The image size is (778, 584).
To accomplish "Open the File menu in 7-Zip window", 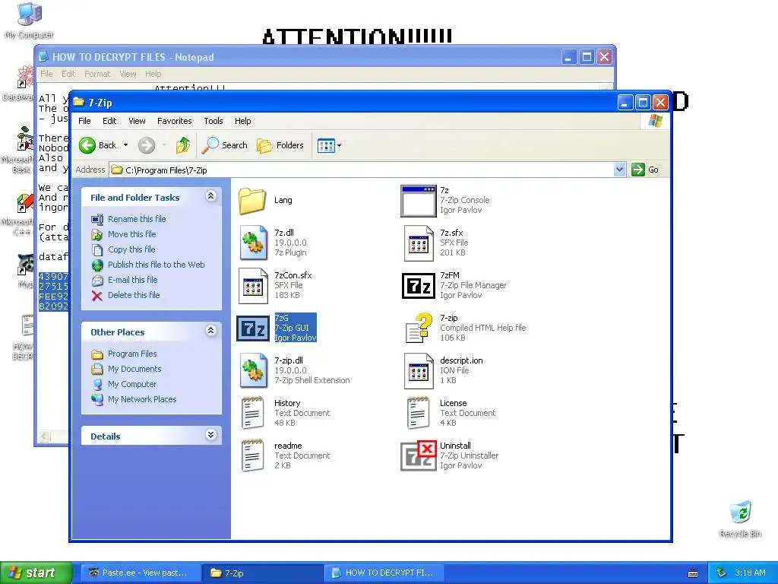I will point(84,121).
